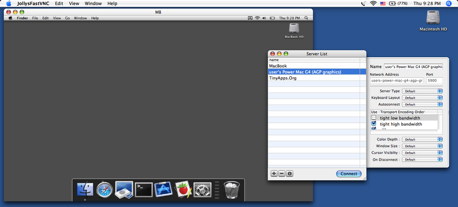Expand the Server Type dropdown
The height and width of the screenshot is (207, 458).
pos(422,91)
